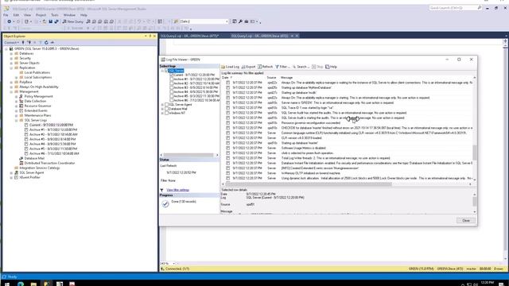This screenshot has height=286, width=509.
Task: Click the Distributed Transaction Coordinator icon
Action: 21,163
